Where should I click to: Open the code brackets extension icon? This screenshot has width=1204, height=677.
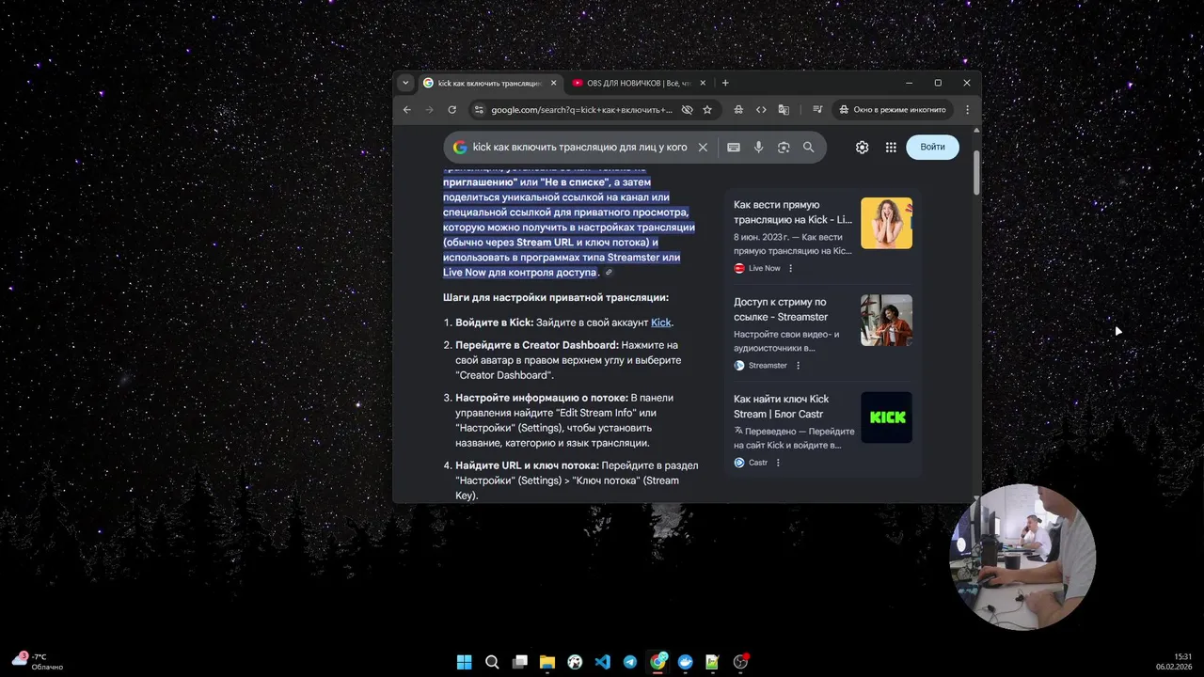pos(761,110)
